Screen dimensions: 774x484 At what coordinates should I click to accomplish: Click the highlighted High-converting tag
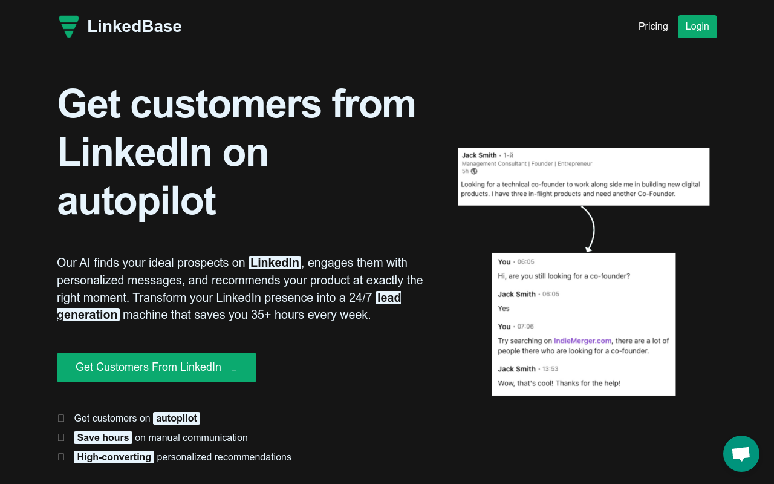[114, 457]
